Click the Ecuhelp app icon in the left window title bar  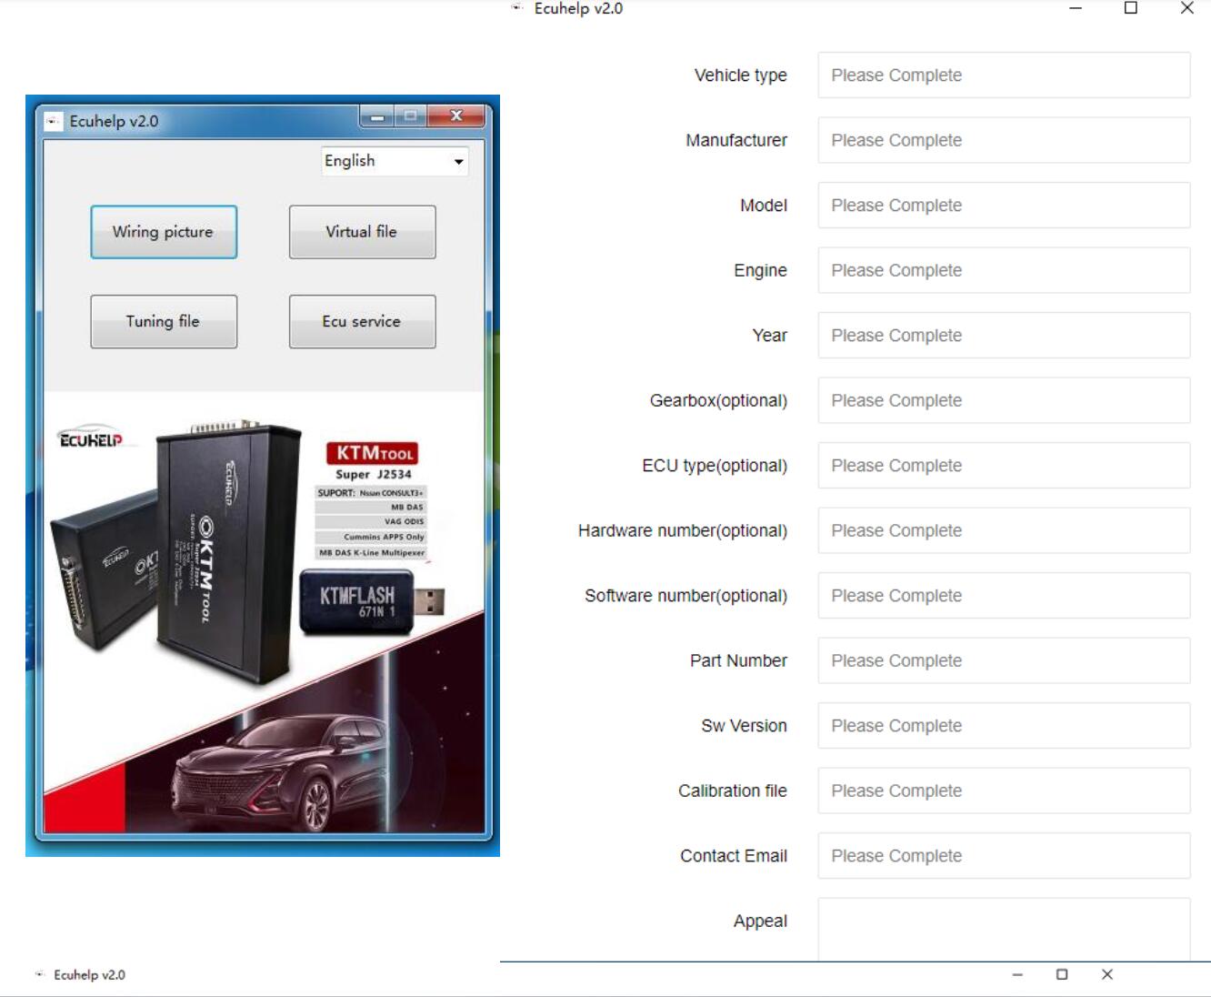click(53, 119)
